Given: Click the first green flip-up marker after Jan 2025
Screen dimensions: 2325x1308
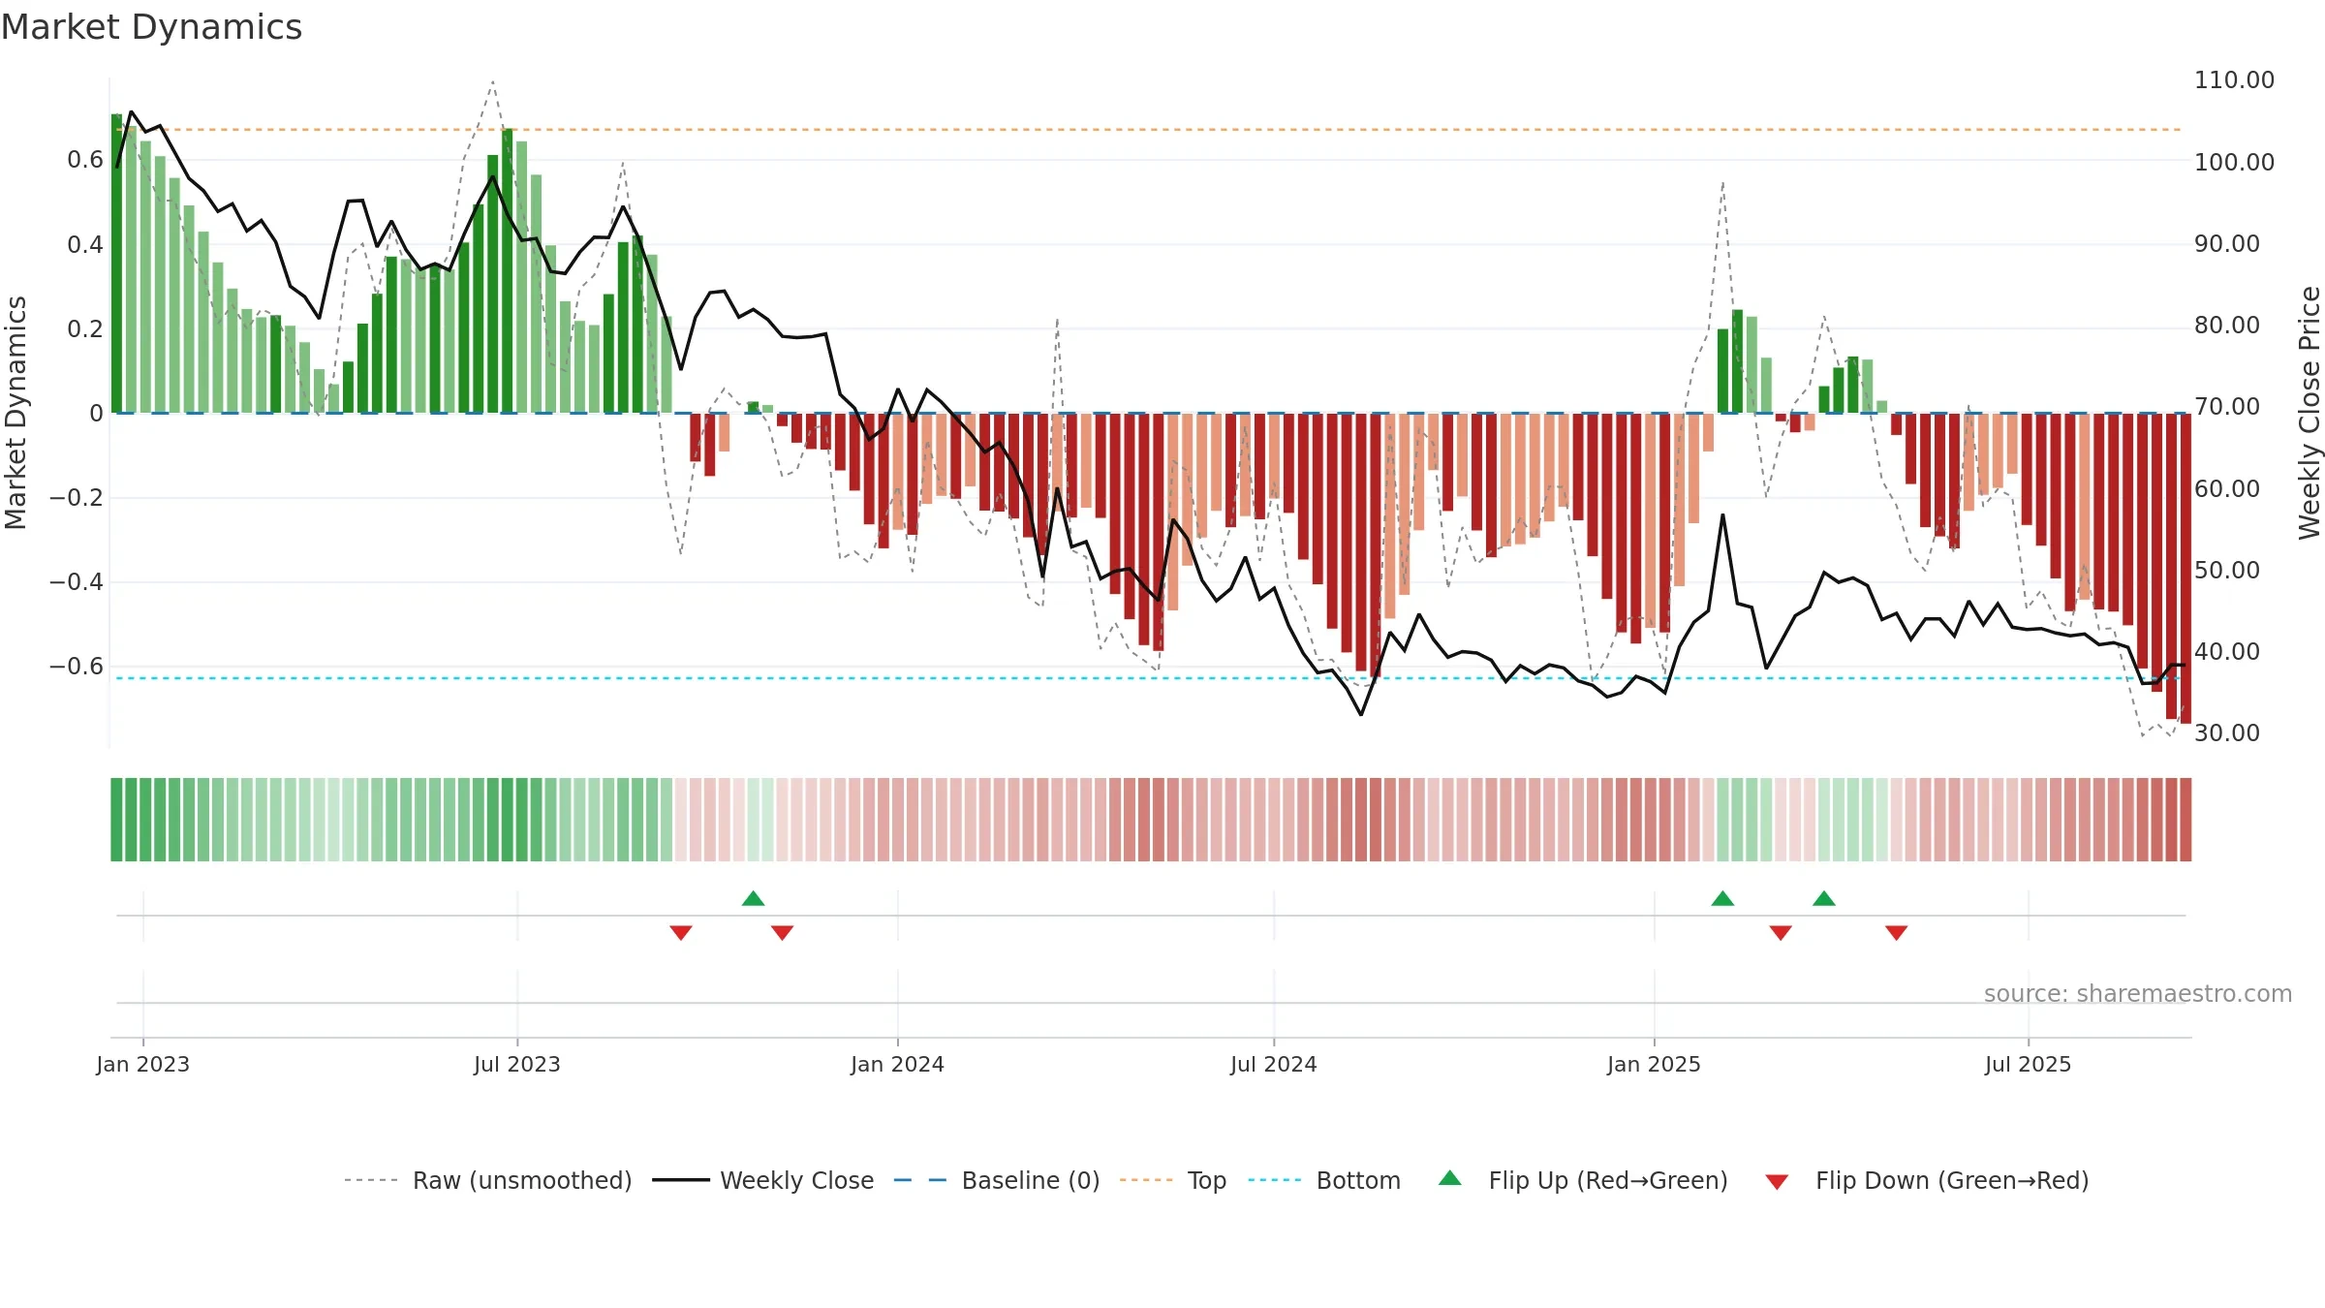Looking at the screenshot, I should point(1722,898).
